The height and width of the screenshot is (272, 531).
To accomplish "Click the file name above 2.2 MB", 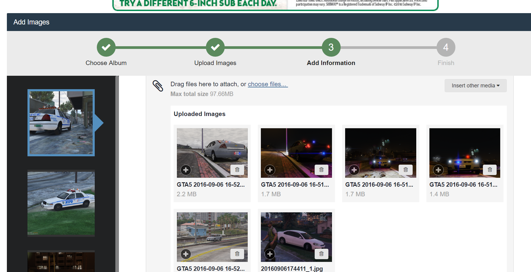I will tap(211, 185).
